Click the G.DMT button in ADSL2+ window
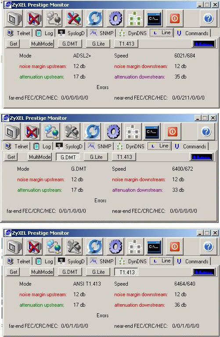The width and height of the screenshot is (220, 337). (70, 44)
